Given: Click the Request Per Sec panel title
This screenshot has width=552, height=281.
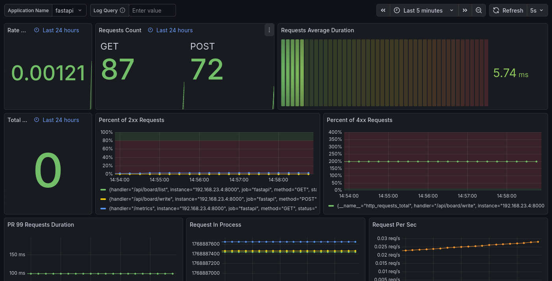Looking at the screenshot, I should [x=395, y=225].
